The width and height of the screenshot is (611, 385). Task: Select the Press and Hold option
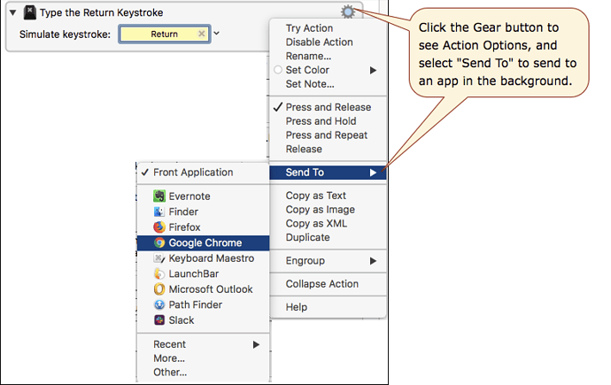(328, 121)
